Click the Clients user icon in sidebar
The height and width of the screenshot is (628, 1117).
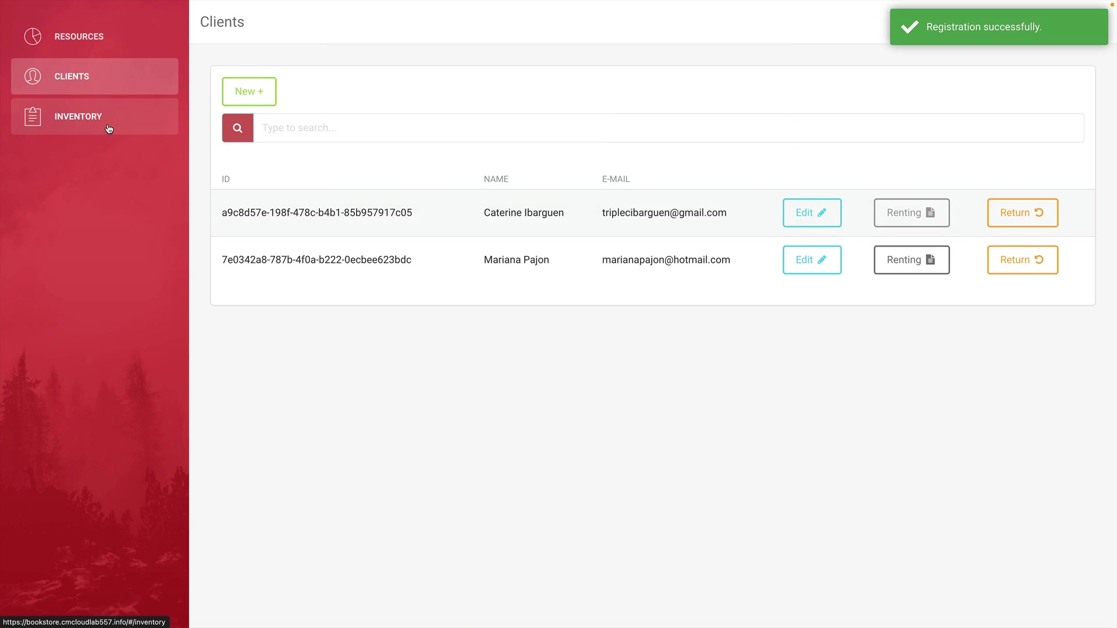click(33, 76)
